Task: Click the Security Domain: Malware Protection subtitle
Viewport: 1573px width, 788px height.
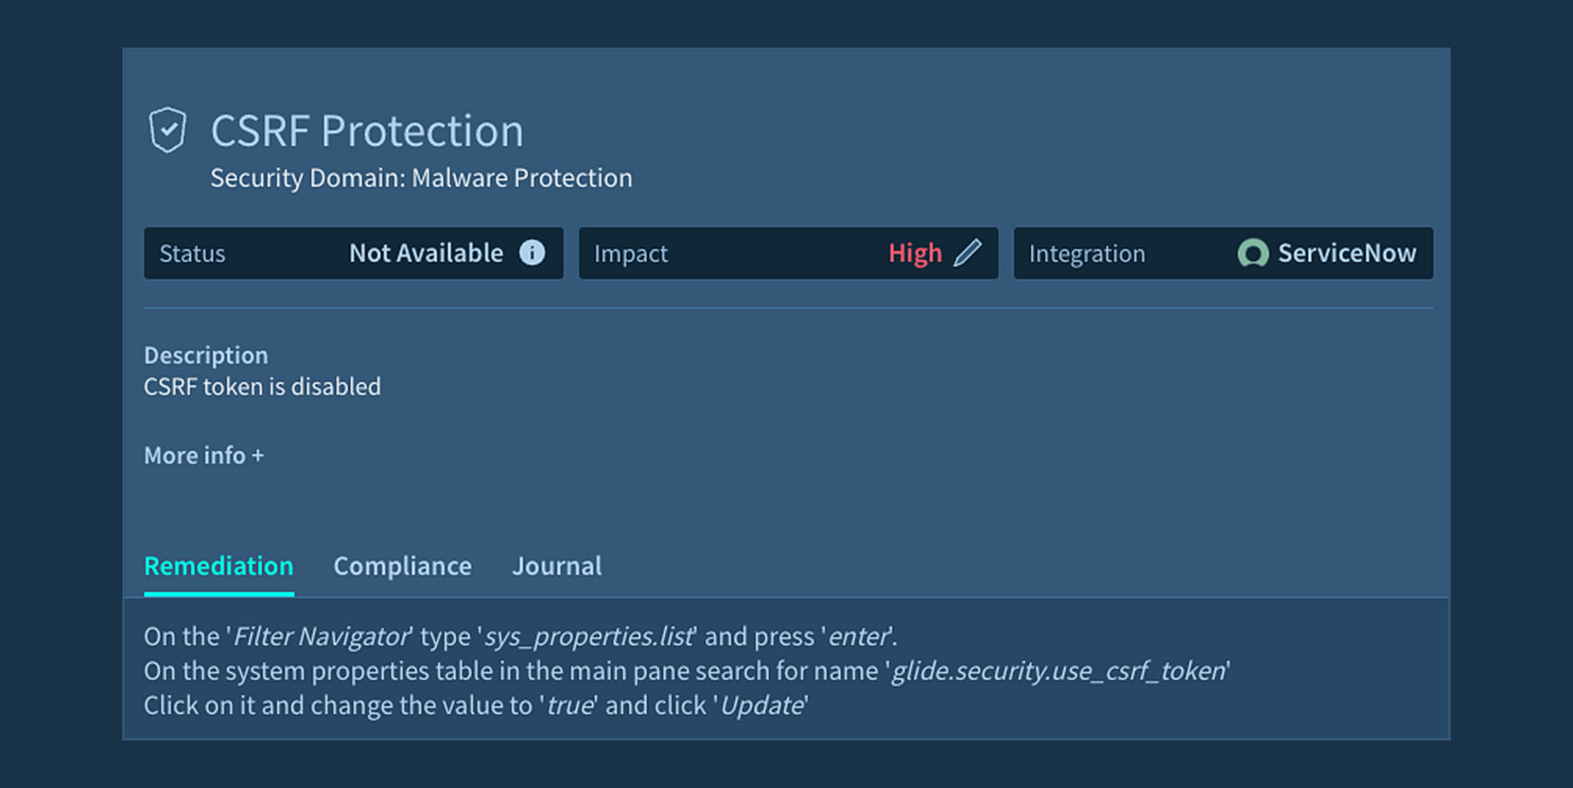Action: pos(421,178)
